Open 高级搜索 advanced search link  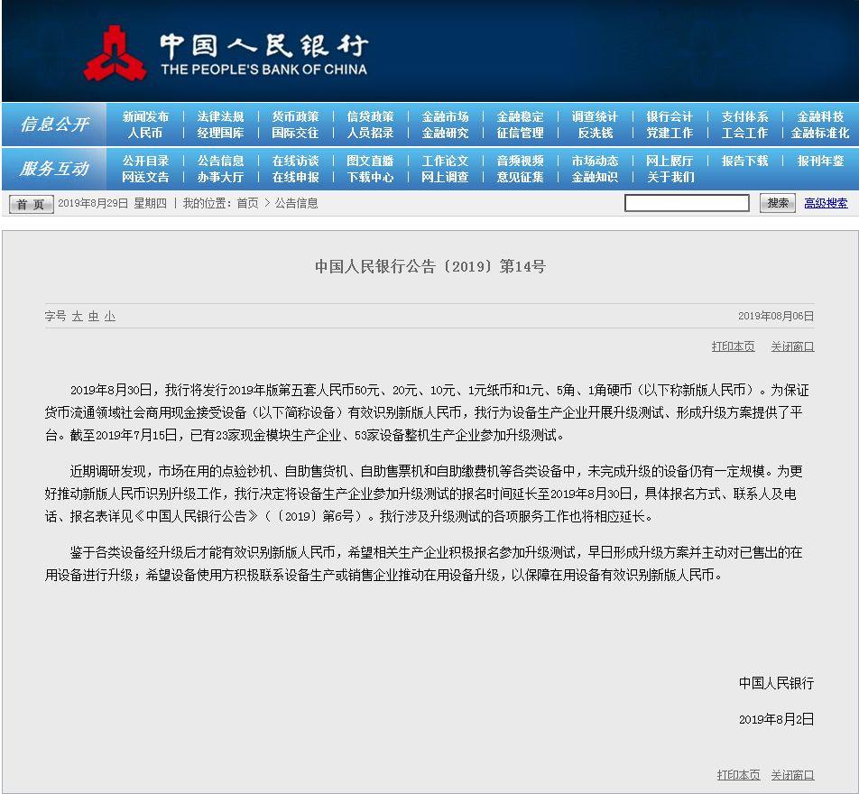(826, 203)
